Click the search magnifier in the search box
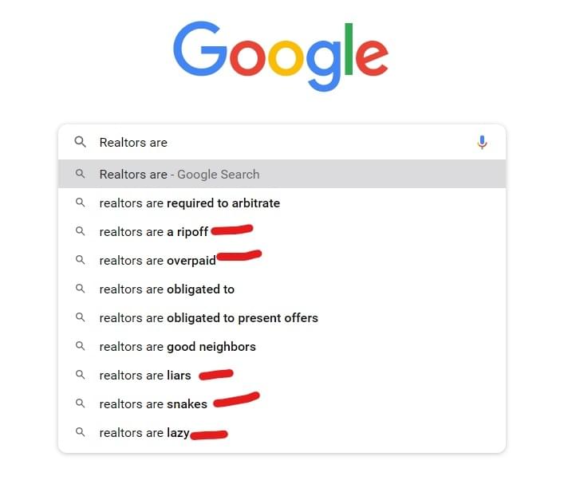This screenshot has height=480, width=564. click(81, 142)
